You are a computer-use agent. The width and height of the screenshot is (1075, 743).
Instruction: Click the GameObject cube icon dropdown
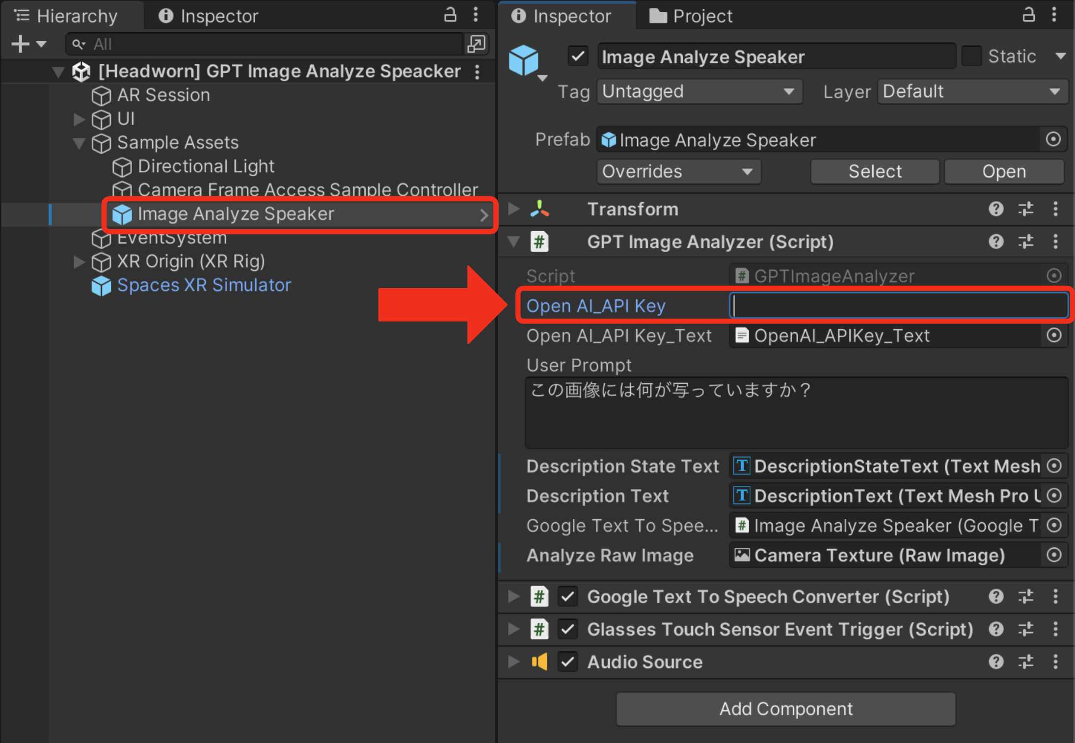[528, 62]
